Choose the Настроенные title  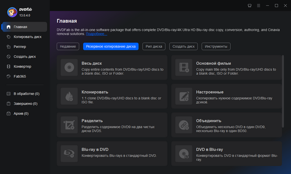[210, 92]
